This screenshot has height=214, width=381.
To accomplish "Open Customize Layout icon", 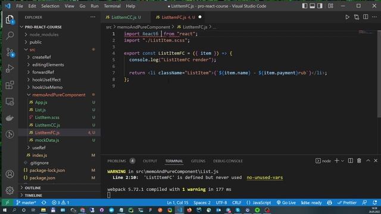I will (331, 6).
